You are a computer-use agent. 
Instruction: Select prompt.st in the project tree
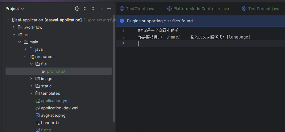click(x=56, y=71)
